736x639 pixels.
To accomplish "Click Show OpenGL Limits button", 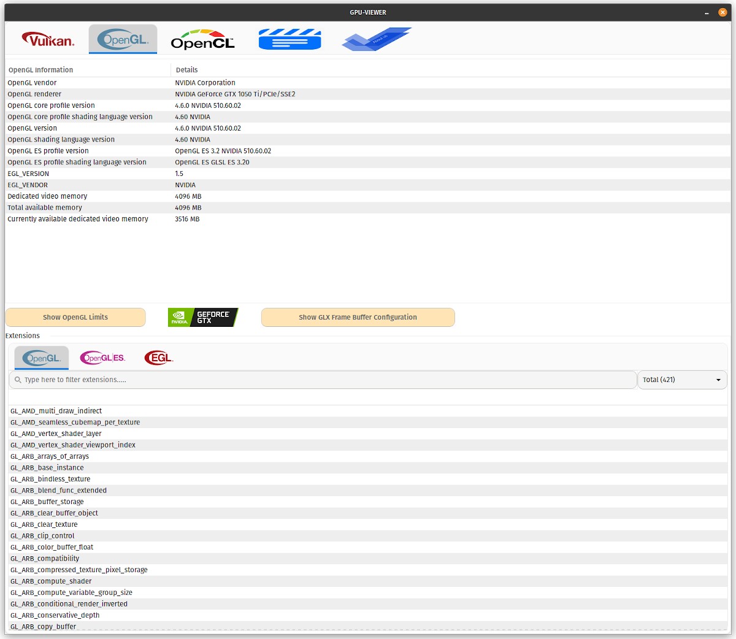I will pyautogui.click(x=75, y=317).
